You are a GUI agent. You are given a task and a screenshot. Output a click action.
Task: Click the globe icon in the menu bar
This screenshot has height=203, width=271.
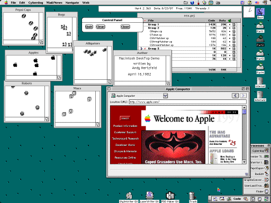192,3
